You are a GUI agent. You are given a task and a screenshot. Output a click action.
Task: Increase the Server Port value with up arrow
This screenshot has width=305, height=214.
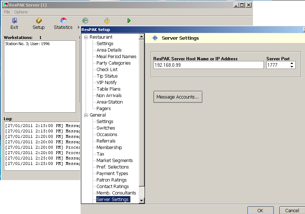click(292, 63)
